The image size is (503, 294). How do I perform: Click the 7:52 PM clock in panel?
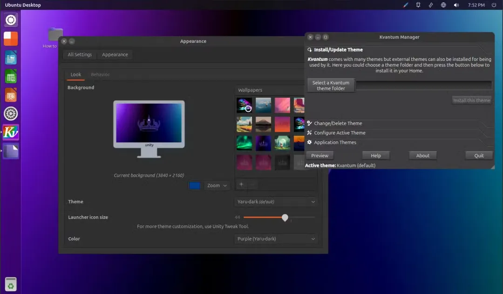(x=476, y=5)
